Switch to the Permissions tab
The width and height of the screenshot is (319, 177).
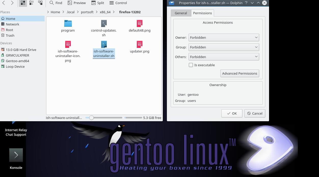(x=203, y=13)
